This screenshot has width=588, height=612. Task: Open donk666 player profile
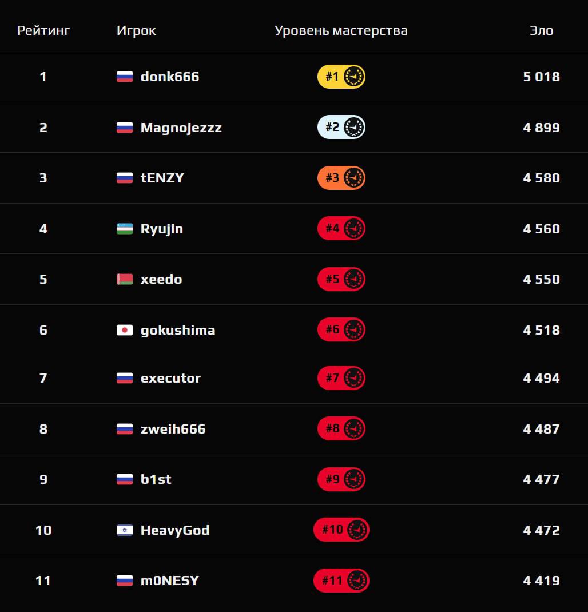[170, 77]
